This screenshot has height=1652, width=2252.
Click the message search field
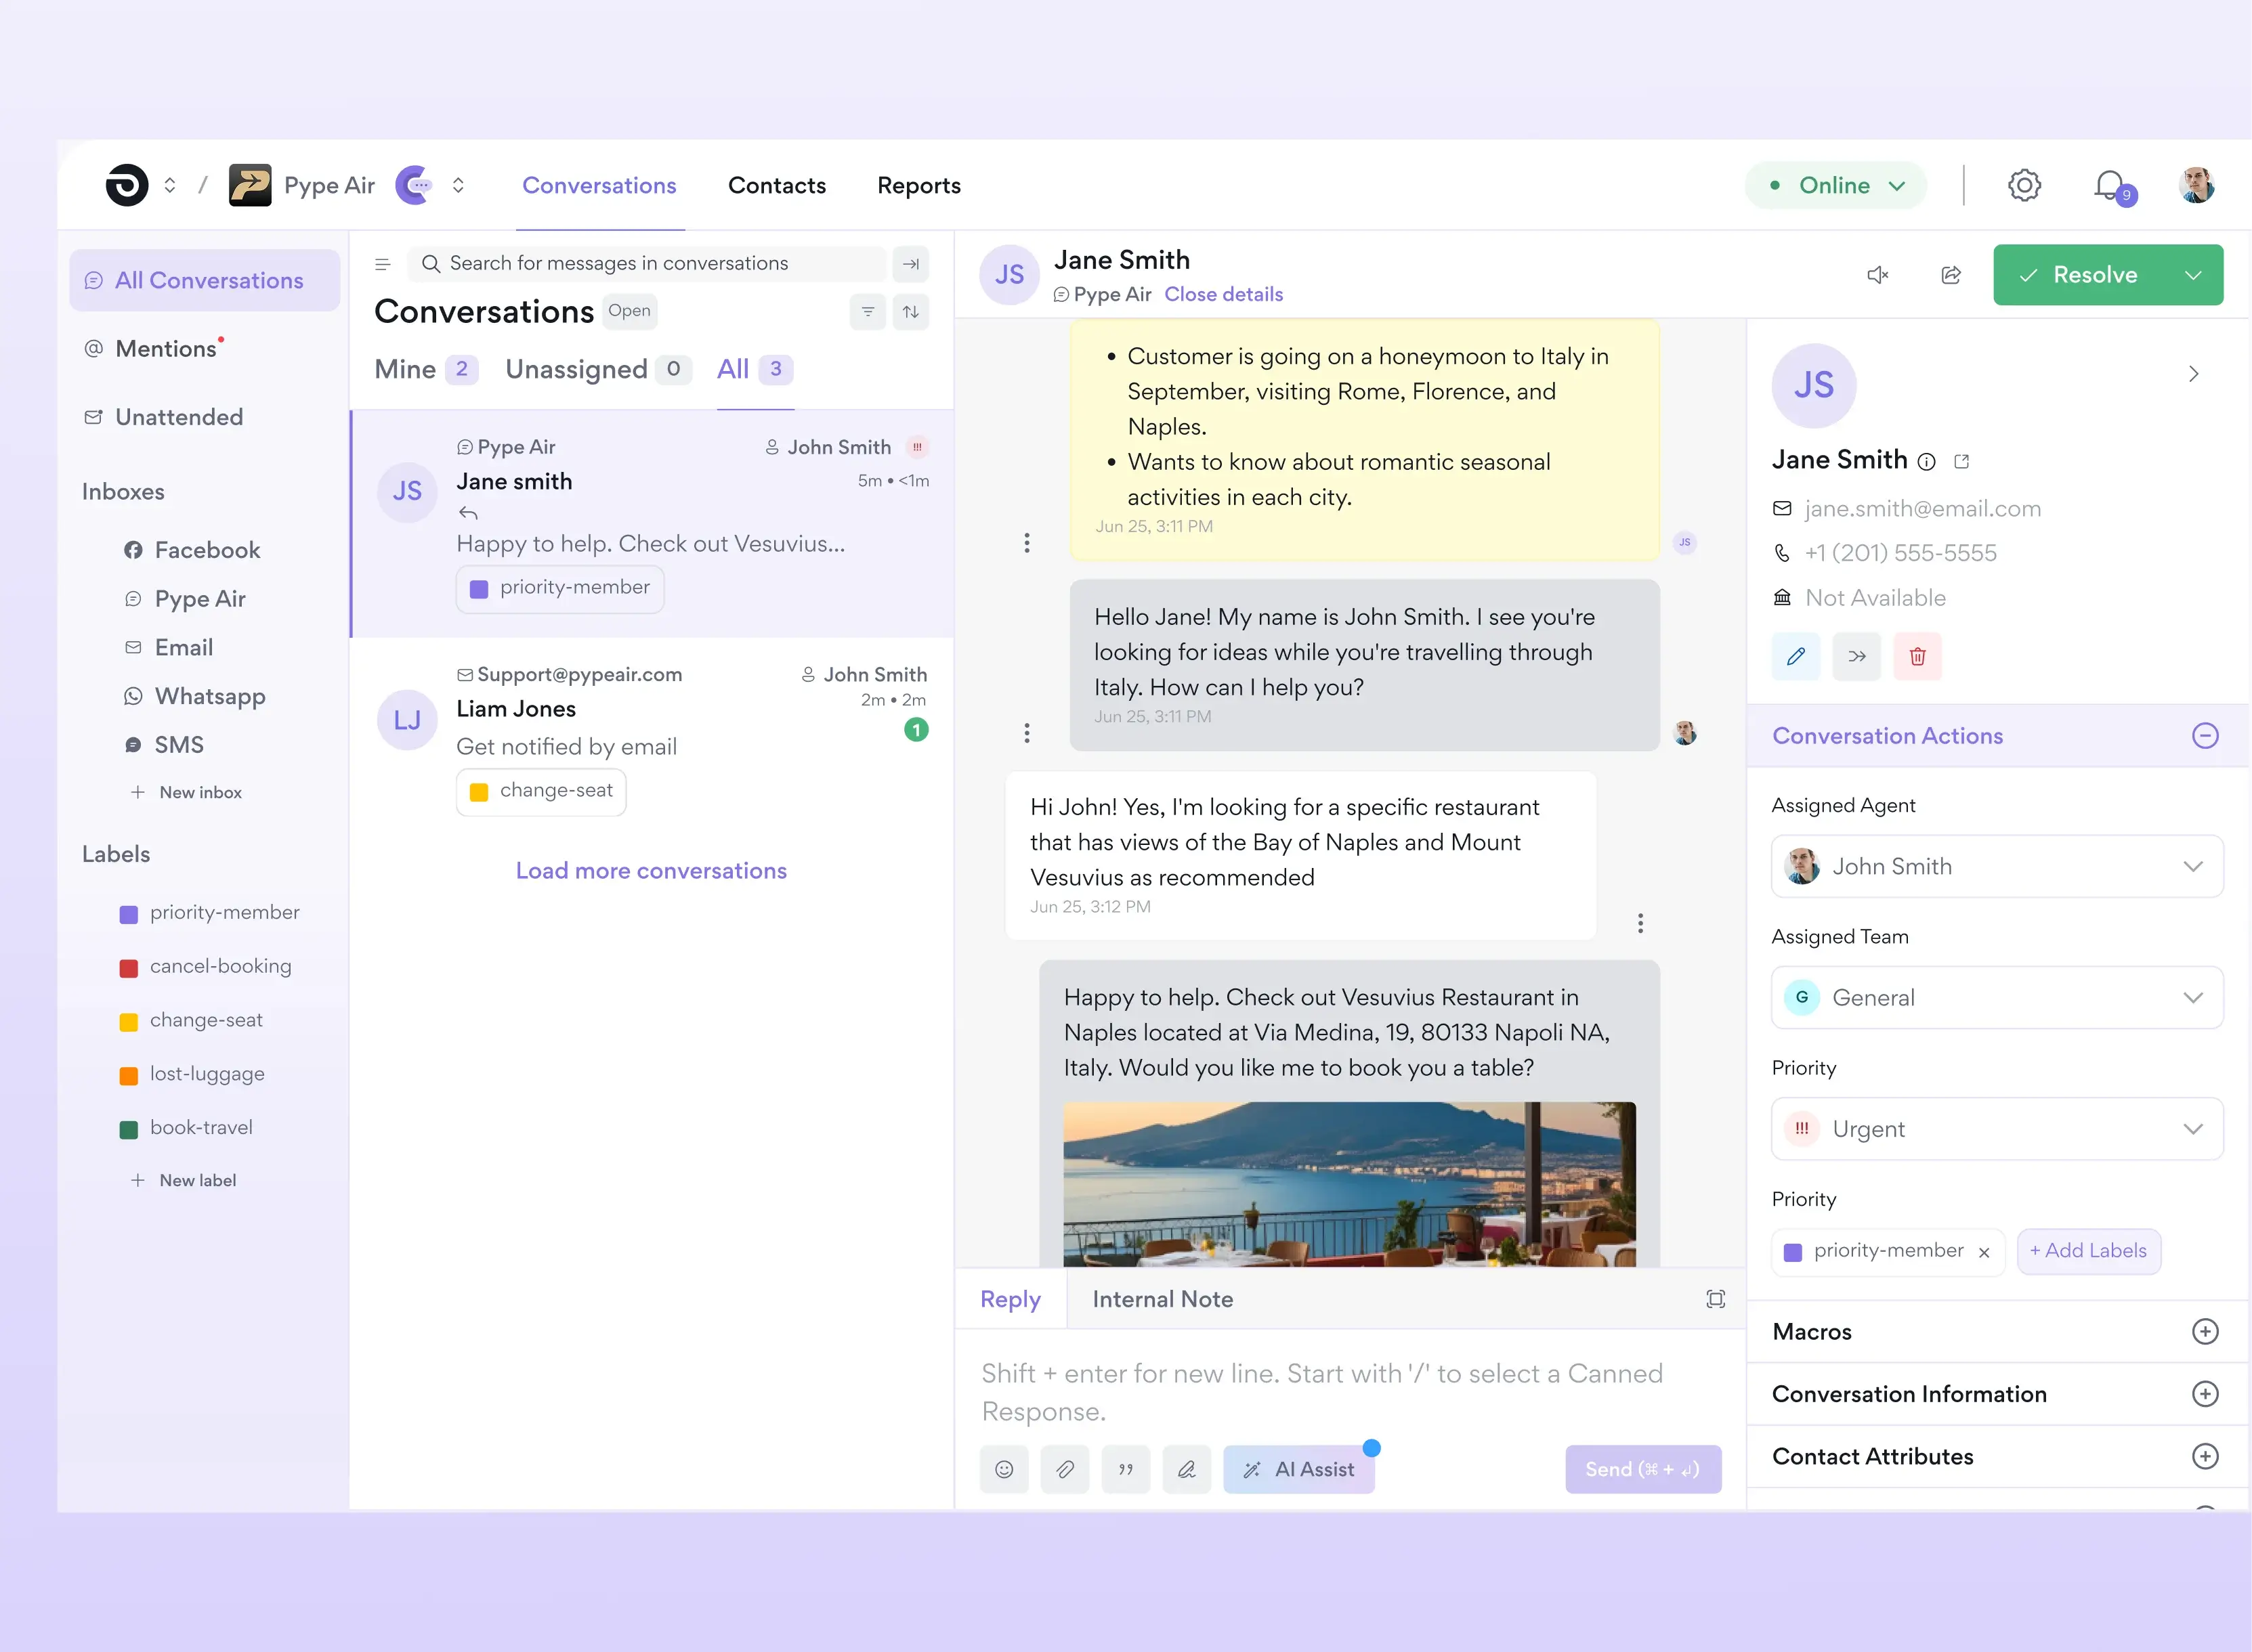pos(647,264)
